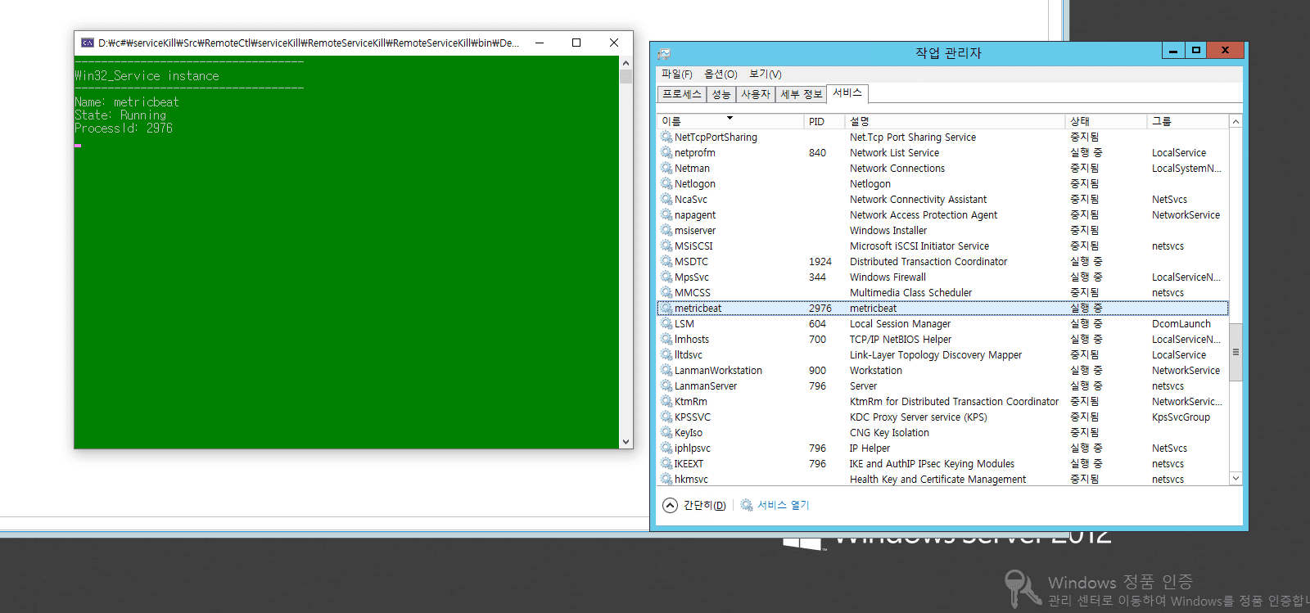Open the 옵션(O) menu
The width and height of the screenshot is (1310, 613).
(720, 74)
